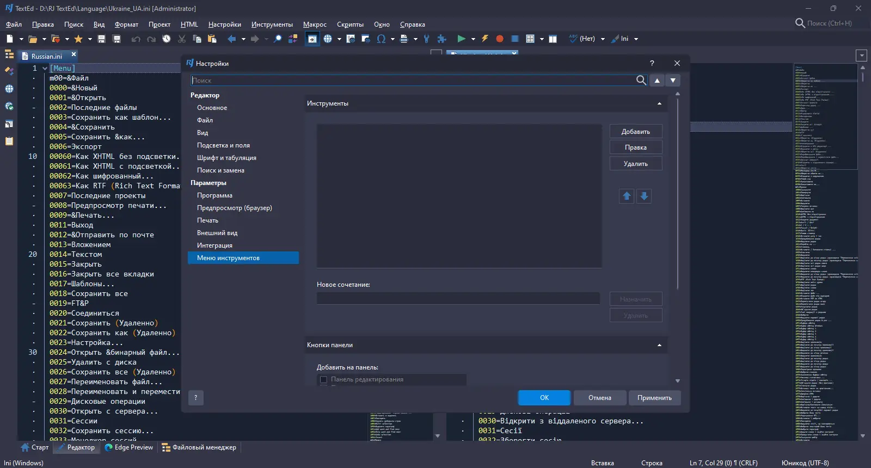Click the Redo arrow icon
The height and width of the screenshot is (468, 871).
click(151, 39)
